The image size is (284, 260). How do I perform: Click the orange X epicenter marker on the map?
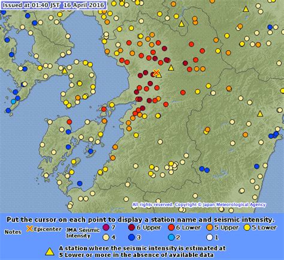click(156, 73)
